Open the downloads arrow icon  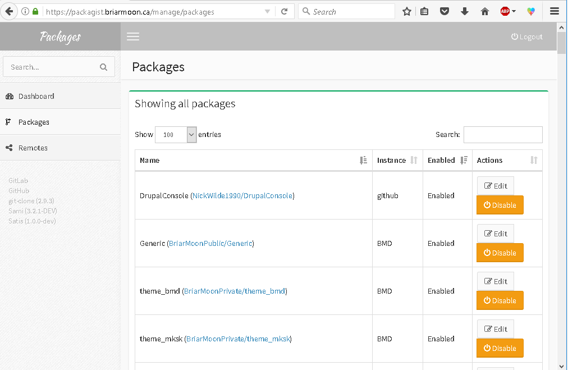[465, 12]
